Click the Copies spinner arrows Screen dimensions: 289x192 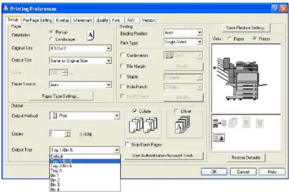(68, 133)
